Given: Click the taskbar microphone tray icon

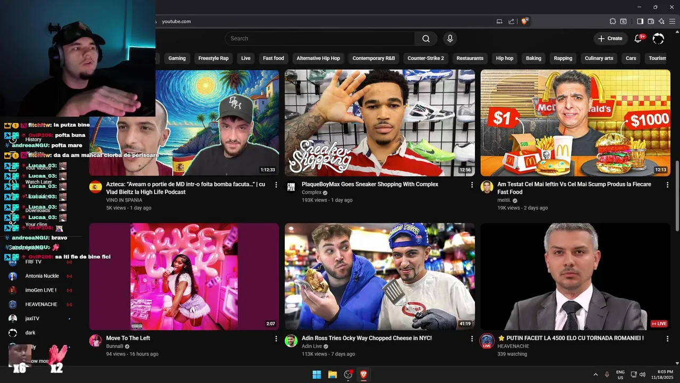Looking at the screenshot, I should pyautogui.click(x=607, y=374).
